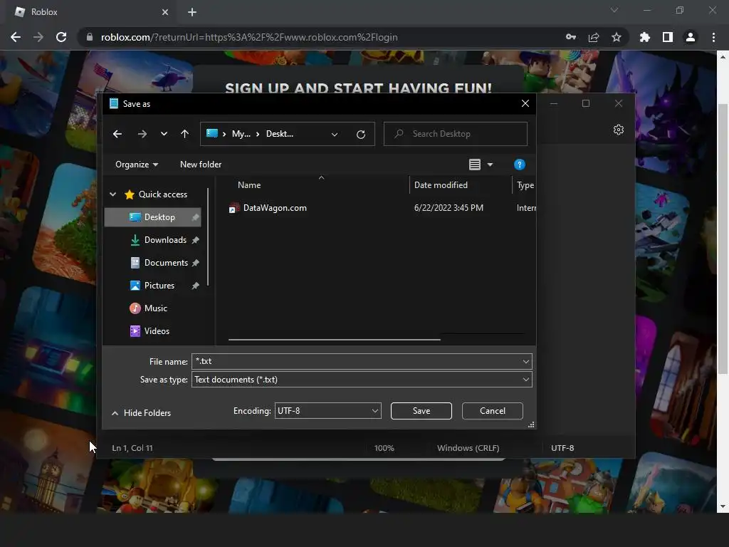Screen dimensions: 729x547
Task: Click the Cancel button
Action: click(493, 411)
